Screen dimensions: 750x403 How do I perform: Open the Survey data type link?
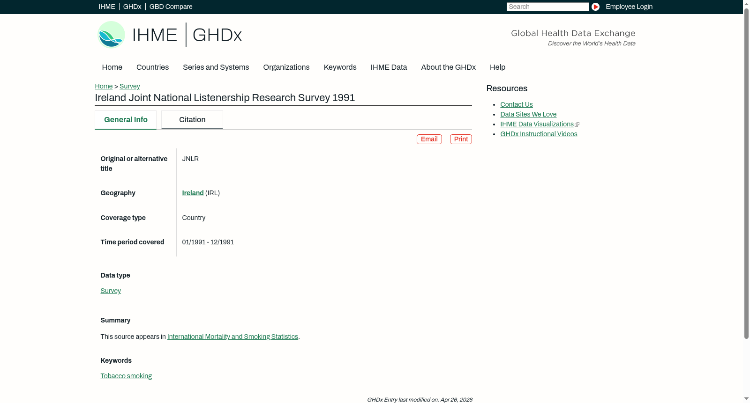point(111,291)
